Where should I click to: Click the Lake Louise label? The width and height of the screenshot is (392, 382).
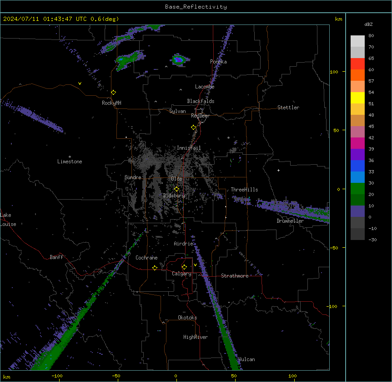pyautogui.click(x=8, y=220)
